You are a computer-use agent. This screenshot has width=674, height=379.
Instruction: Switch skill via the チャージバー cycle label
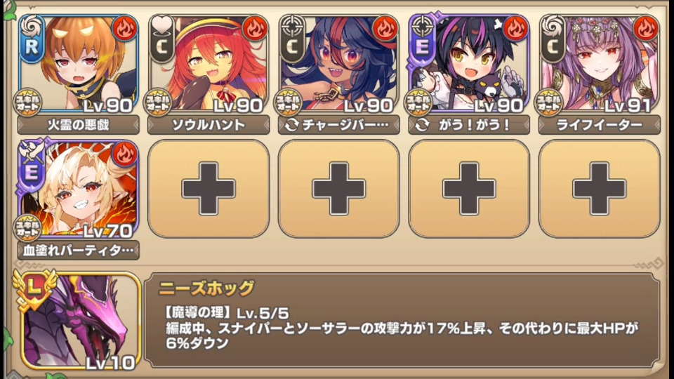coord(338,125)
